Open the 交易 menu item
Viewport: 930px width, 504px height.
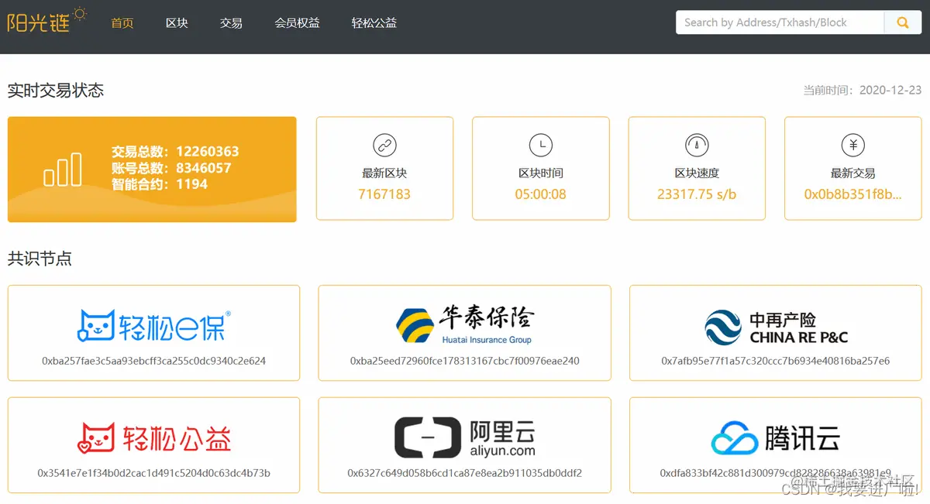point(231,23)
